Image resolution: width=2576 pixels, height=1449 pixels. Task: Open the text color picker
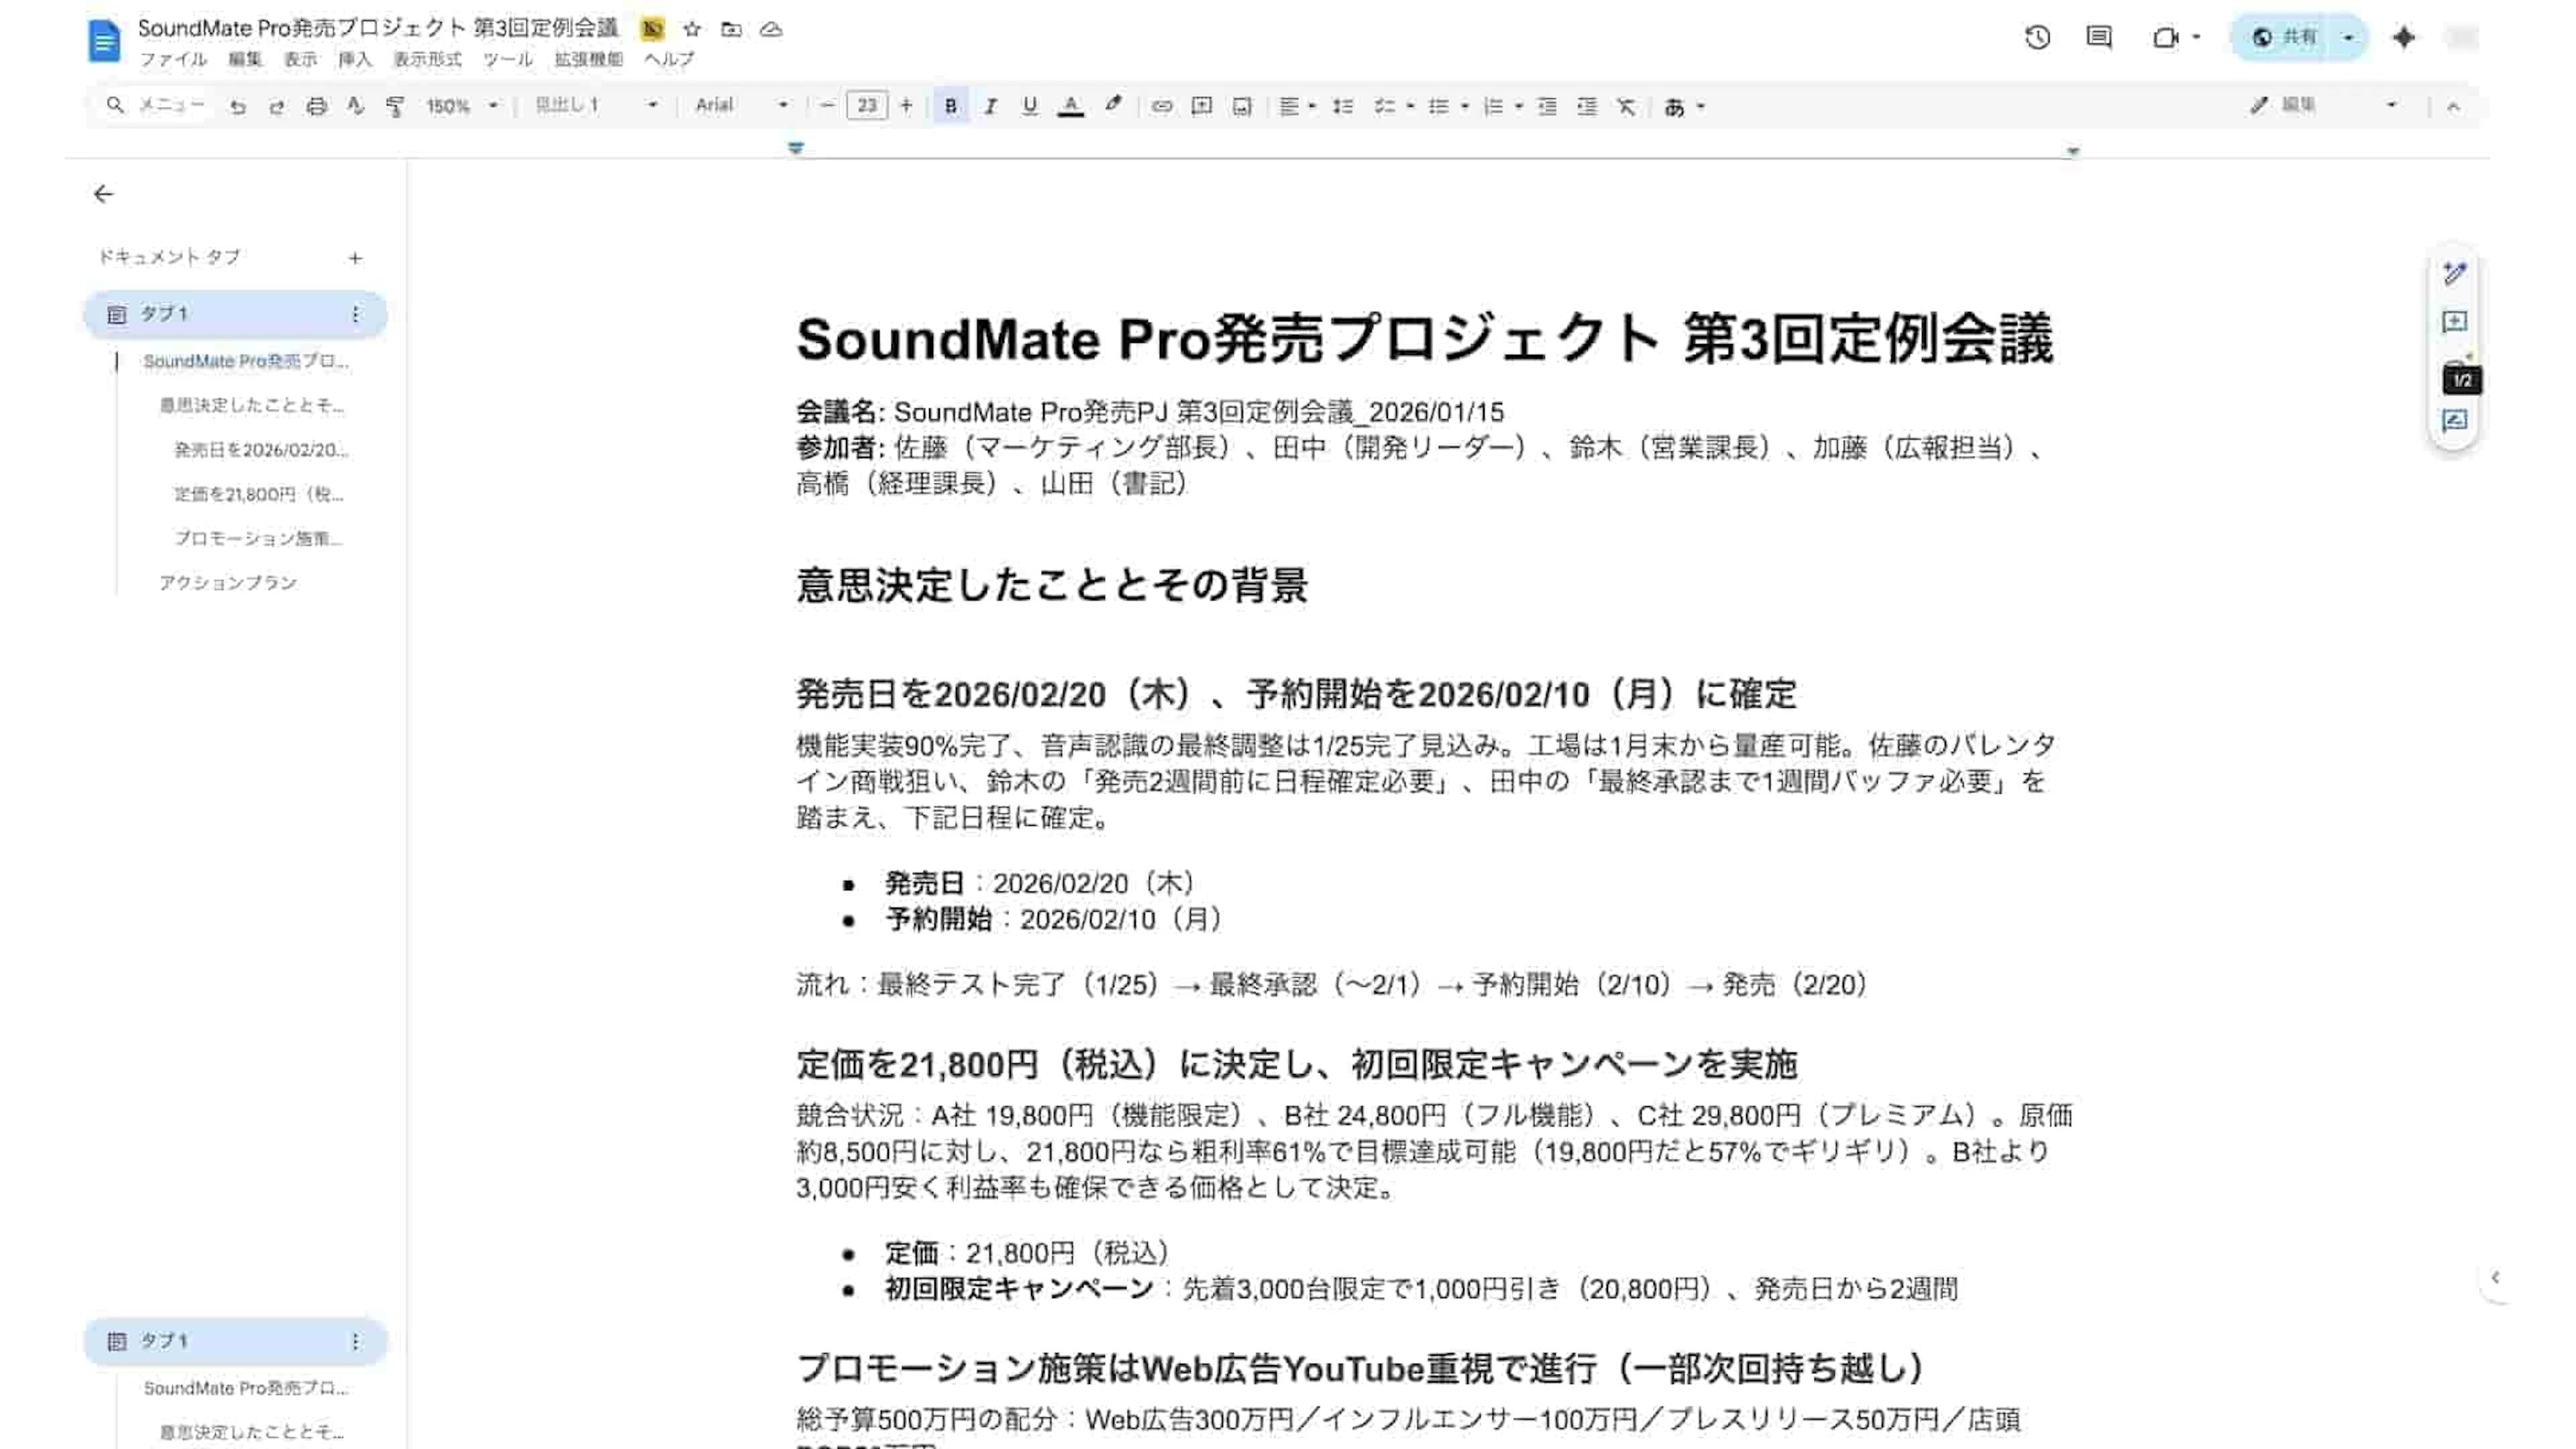[x=1070, y=106]
